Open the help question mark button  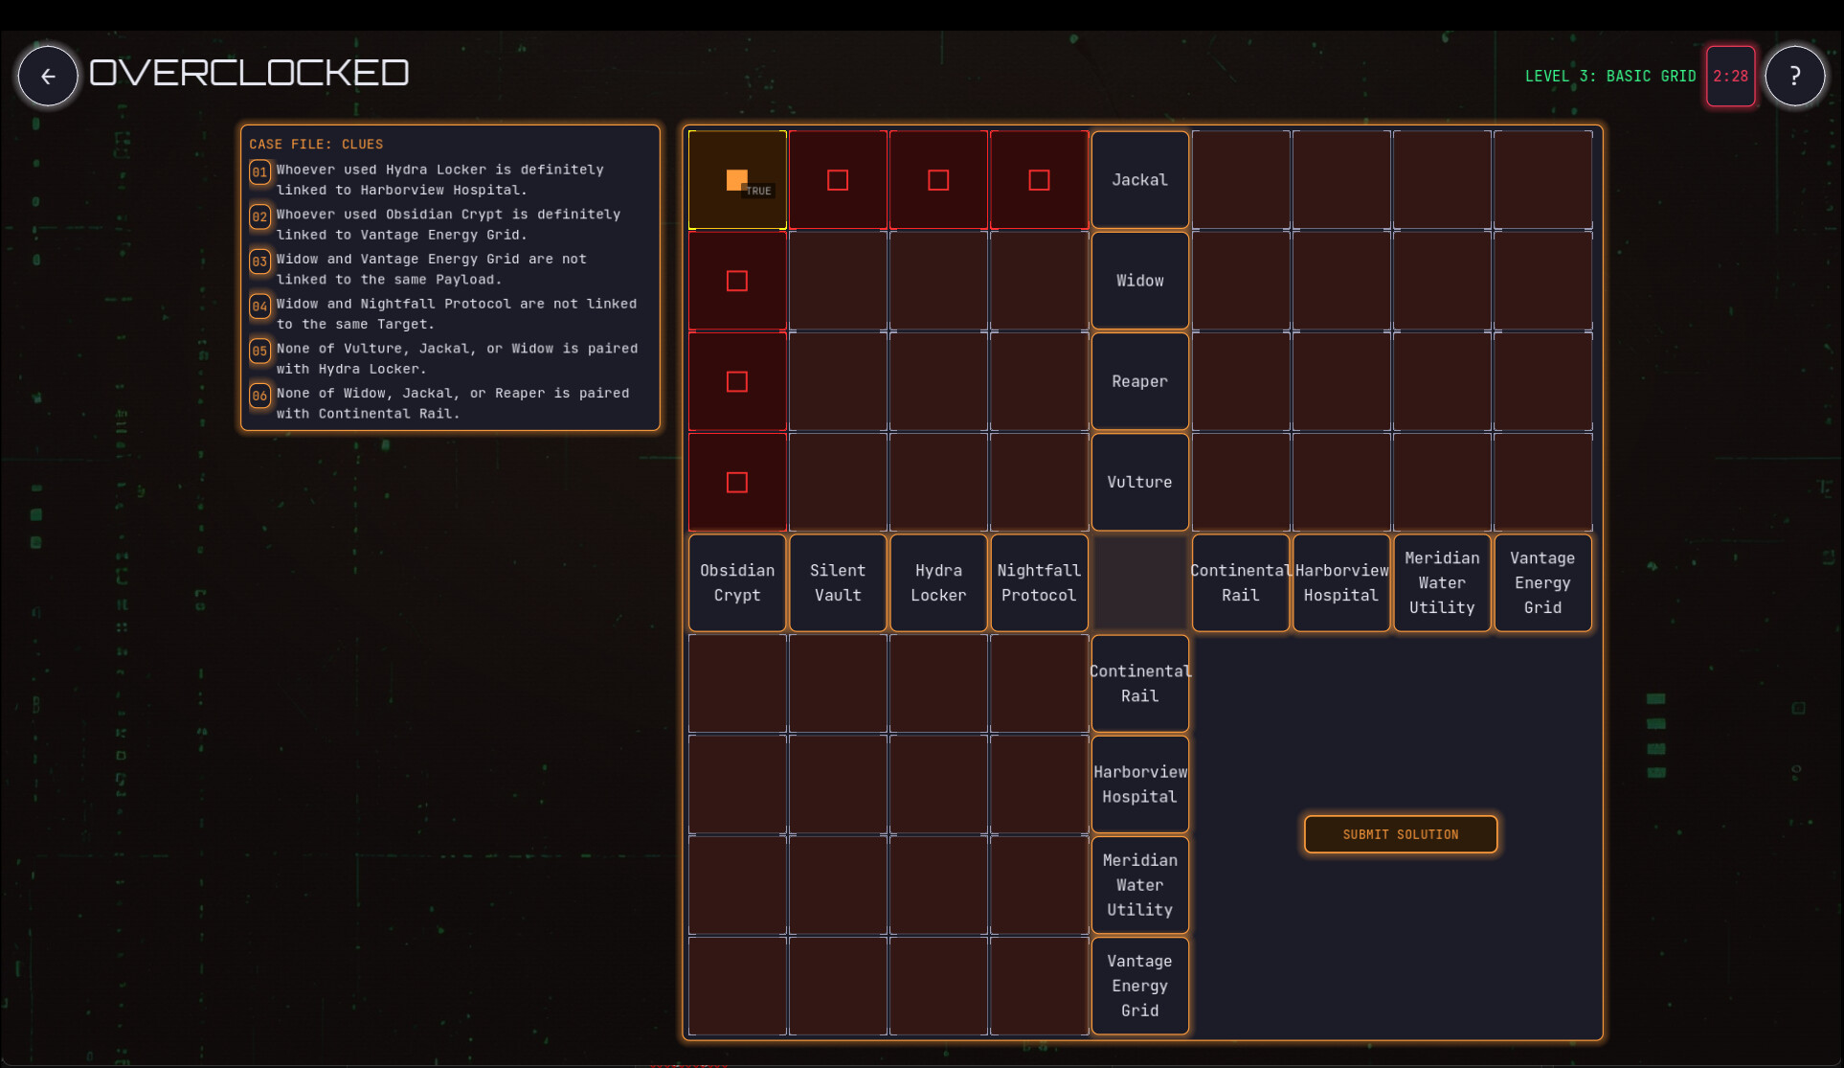coord(1794,76)
